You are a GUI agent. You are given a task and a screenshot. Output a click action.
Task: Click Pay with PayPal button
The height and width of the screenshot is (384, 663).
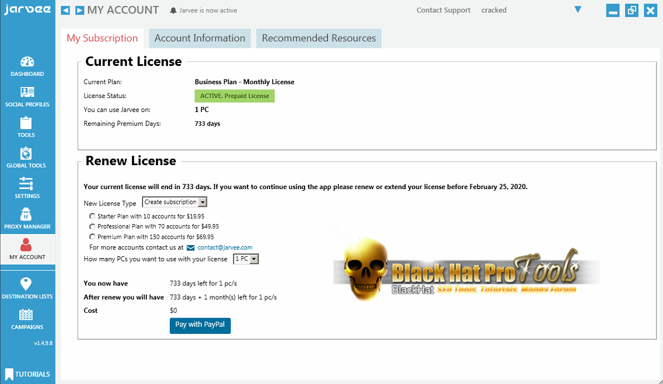200,325
